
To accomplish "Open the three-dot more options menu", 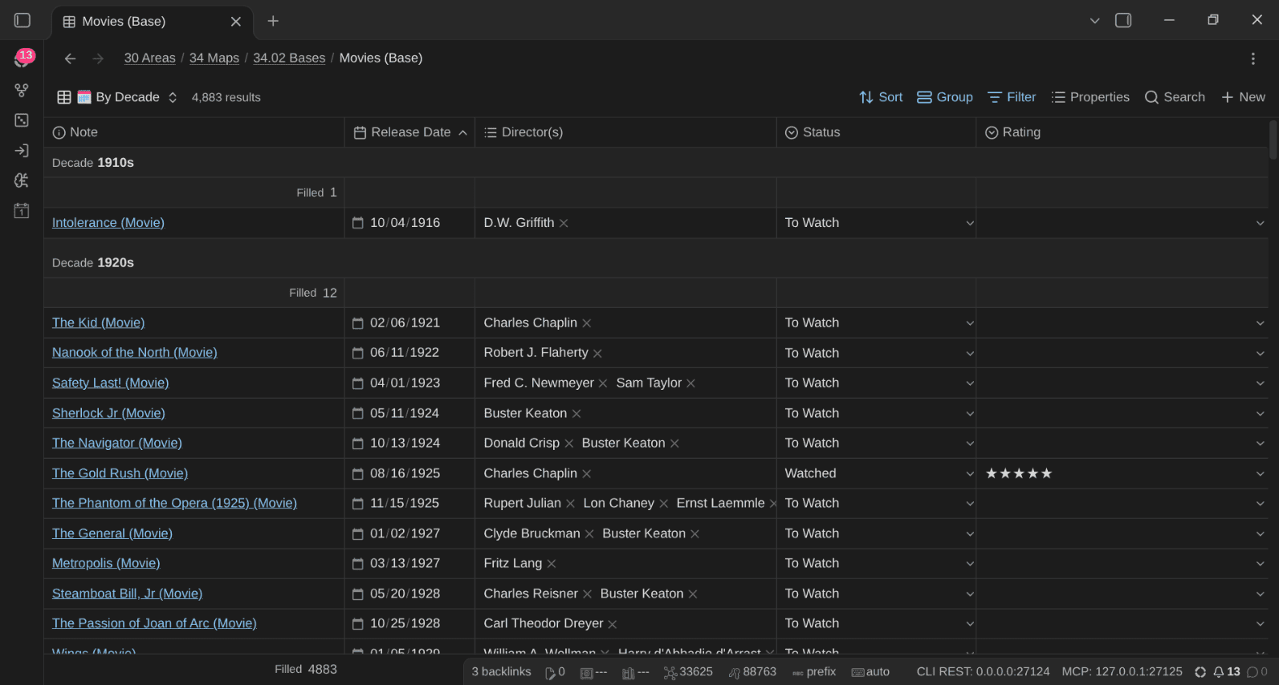I will point(1253,59).
